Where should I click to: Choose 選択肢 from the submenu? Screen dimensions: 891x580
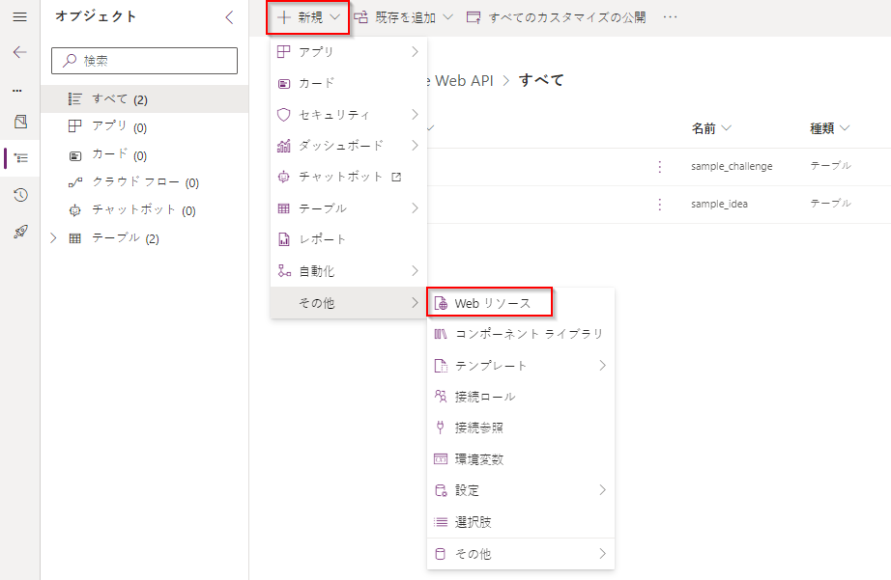(x=521, y=521)
